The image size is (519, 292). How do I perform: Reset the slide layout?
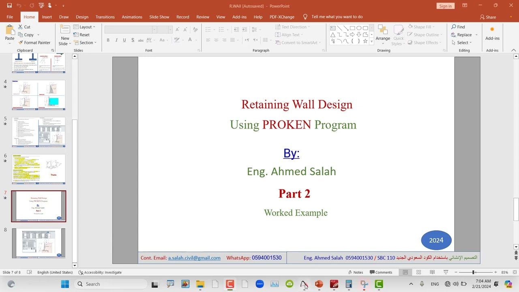[x=81, y=35]
